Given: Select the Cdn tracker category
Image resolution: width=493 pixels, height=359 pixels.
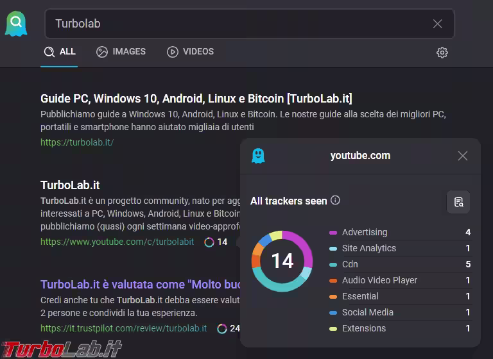Looking at the screenshot, I should click(x=400, y=264).
